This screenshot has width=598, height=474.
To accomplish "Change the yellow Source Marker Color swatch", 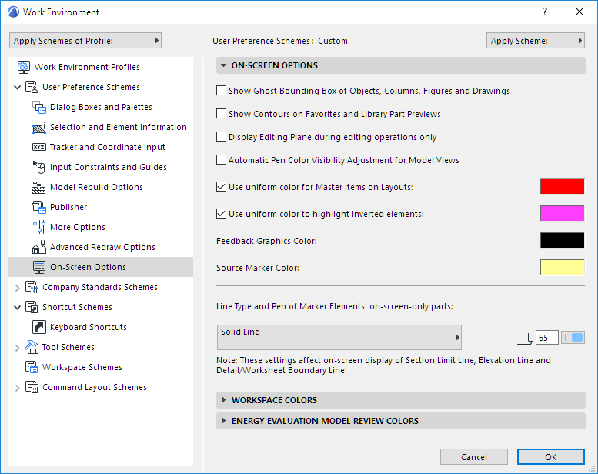I will pyautogui.click(x=562, y=267).
